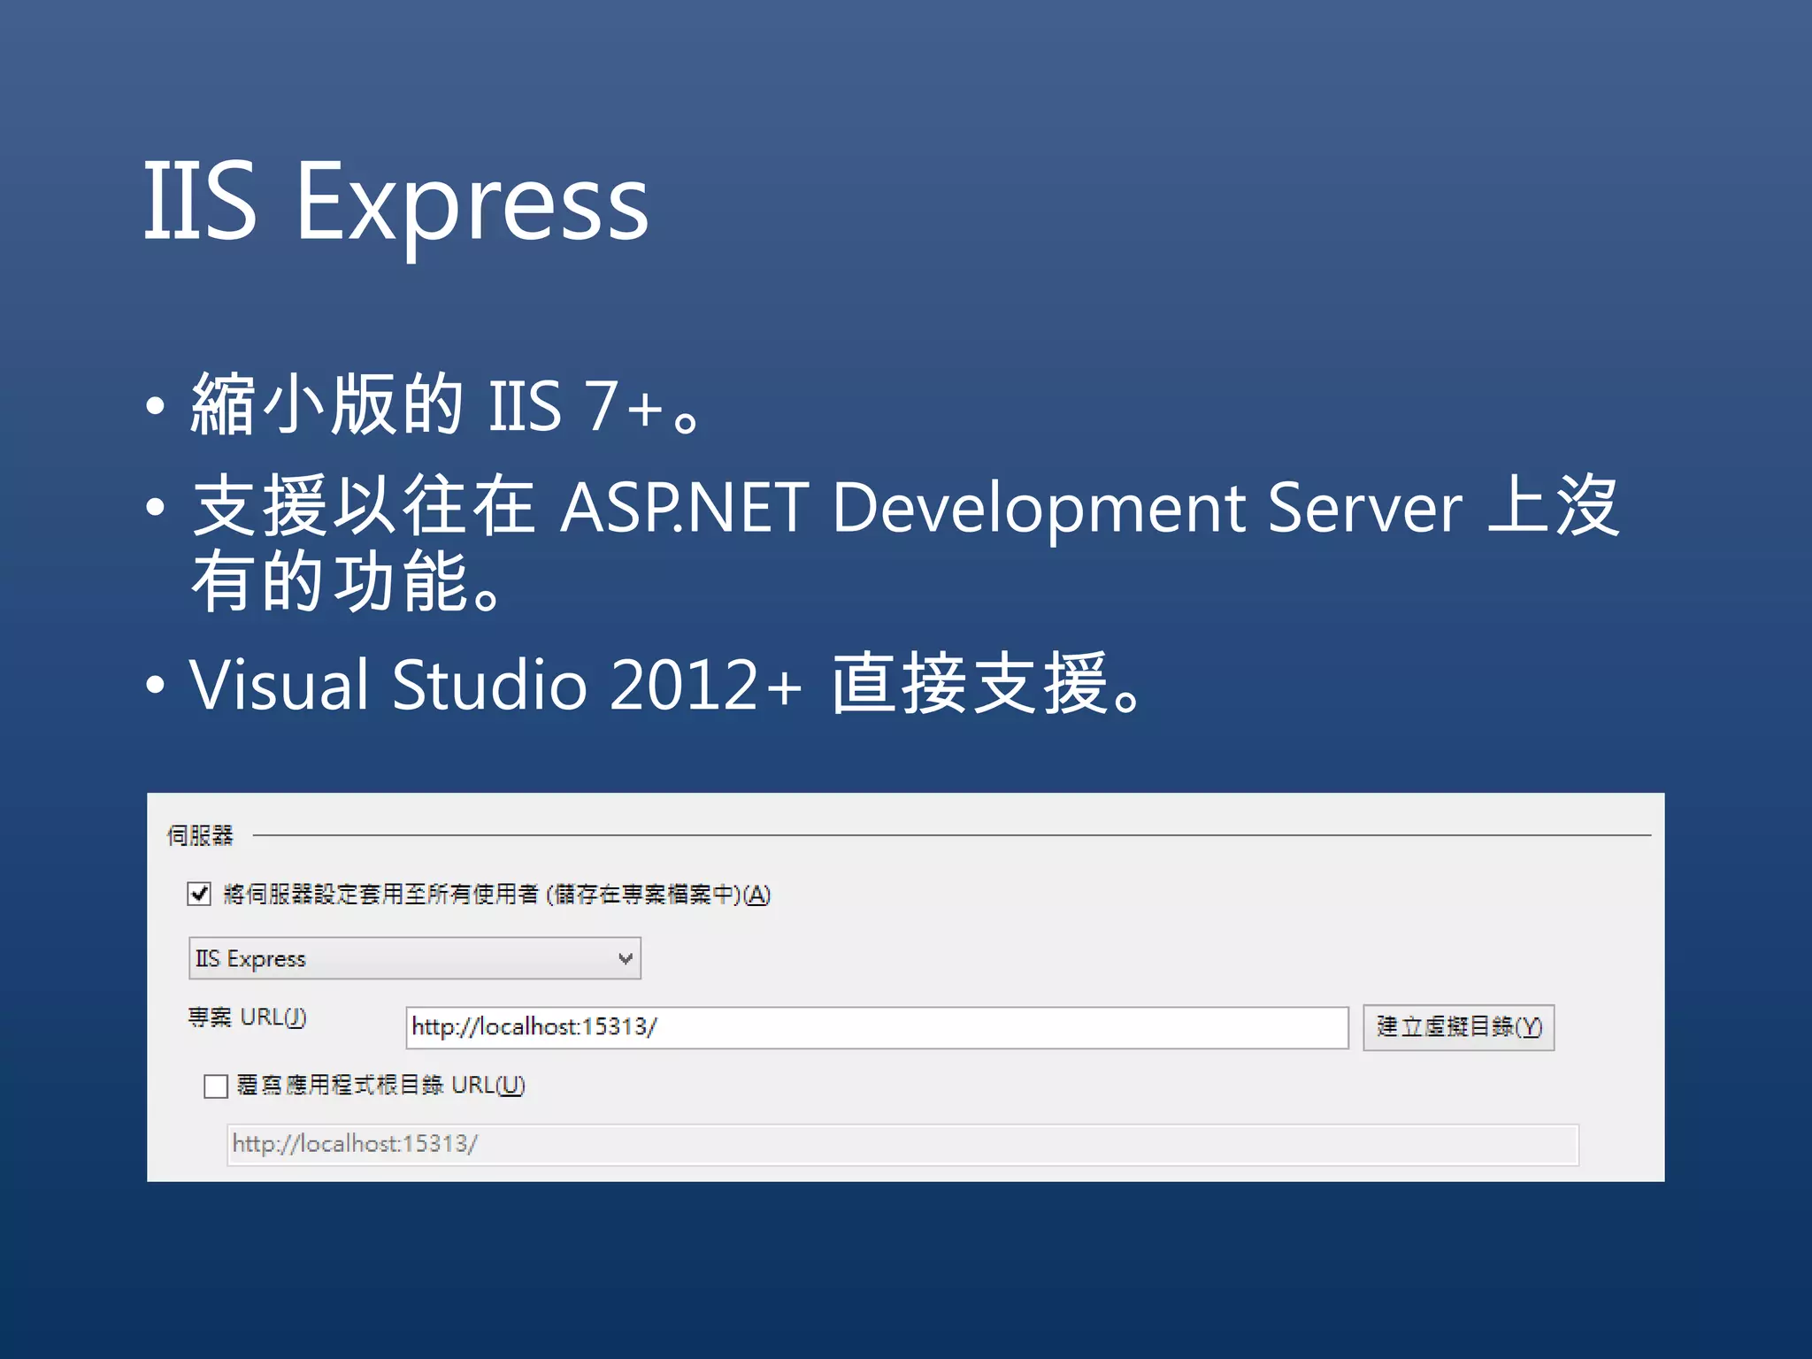1812x1359 pixels.
Task: Click the bullet about 縮小版的 IIS 7+
Action: pyautogui.click(x=447, y=404)
